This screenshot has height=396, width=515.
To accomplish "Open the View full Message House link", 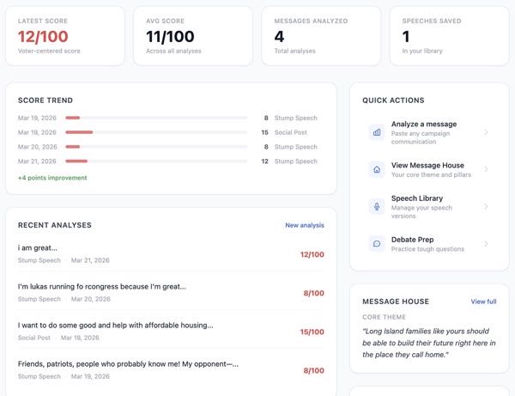I will pyautogui.click(x=483, y=302).
